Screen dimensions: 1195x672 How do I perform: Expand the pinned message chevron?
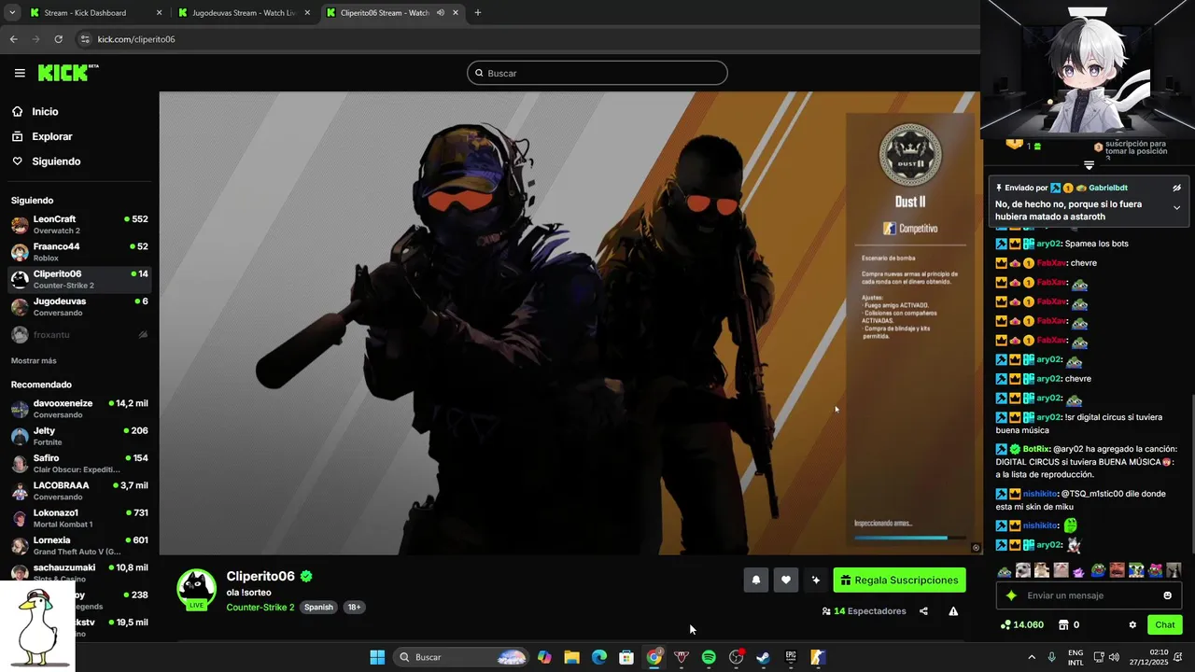1176,207
